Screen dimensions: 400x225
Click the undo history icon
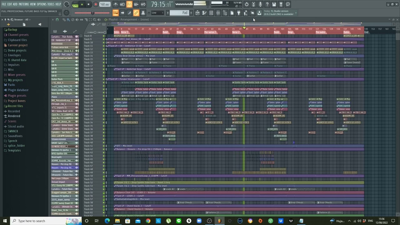[247, 4]
